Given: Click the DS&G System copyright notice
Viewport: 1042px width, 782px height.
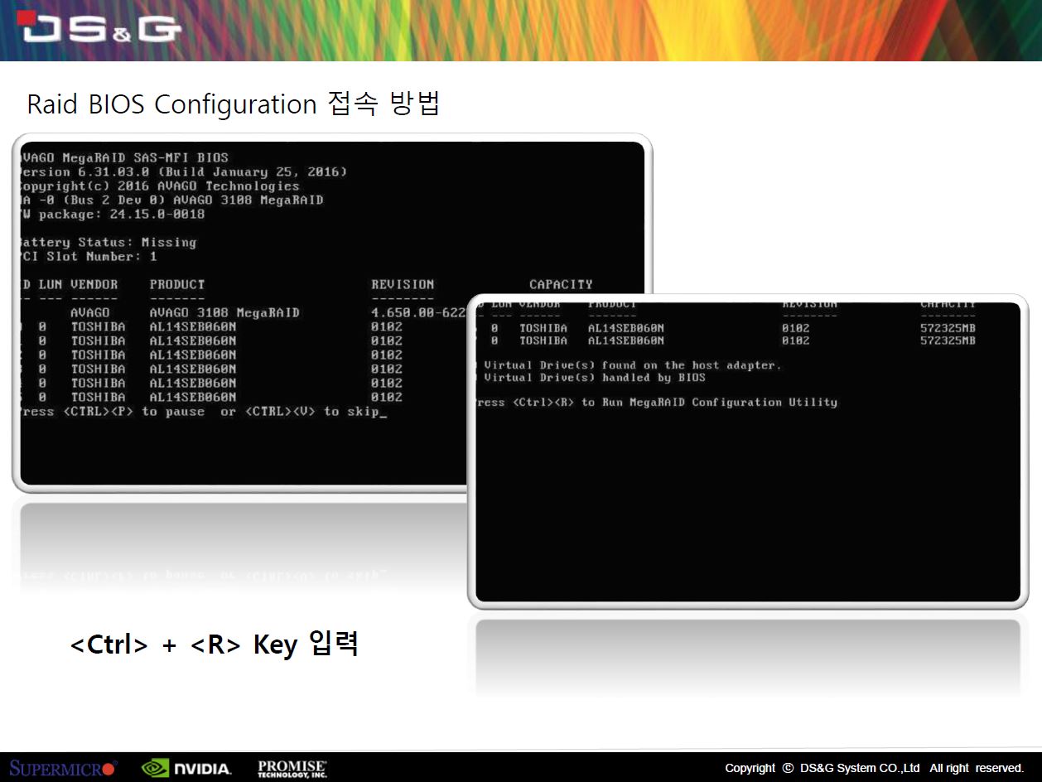Looking at the screenshot, I should click(874, 768).
